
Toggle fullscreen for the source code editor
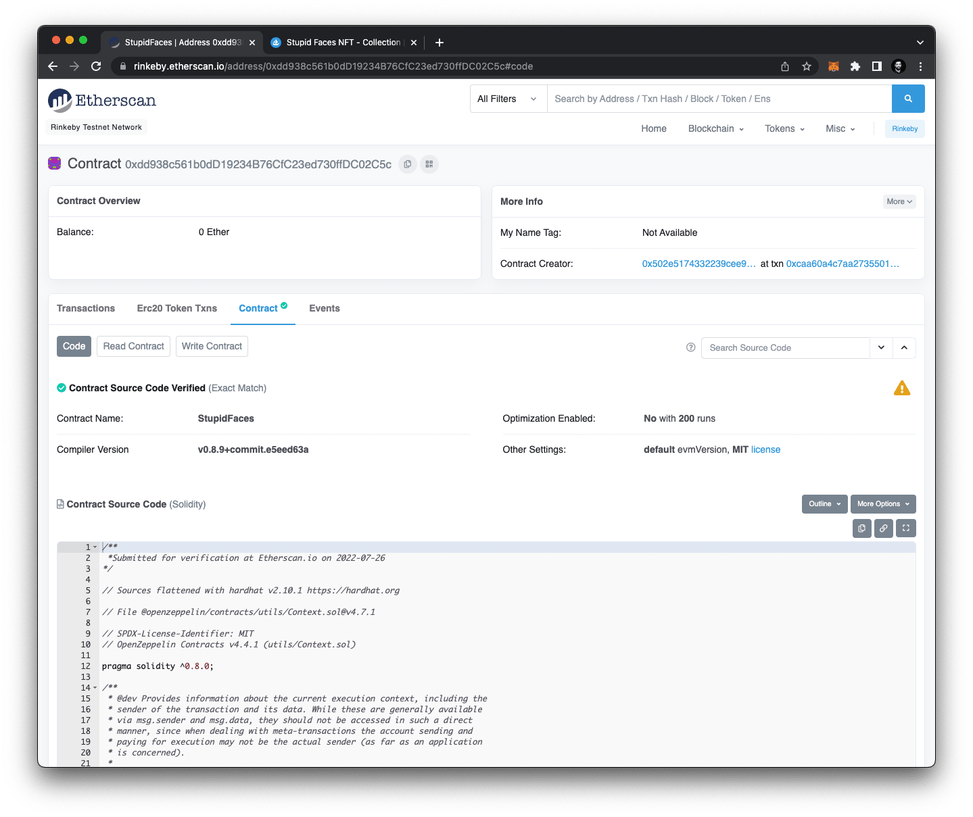point(906,528)
